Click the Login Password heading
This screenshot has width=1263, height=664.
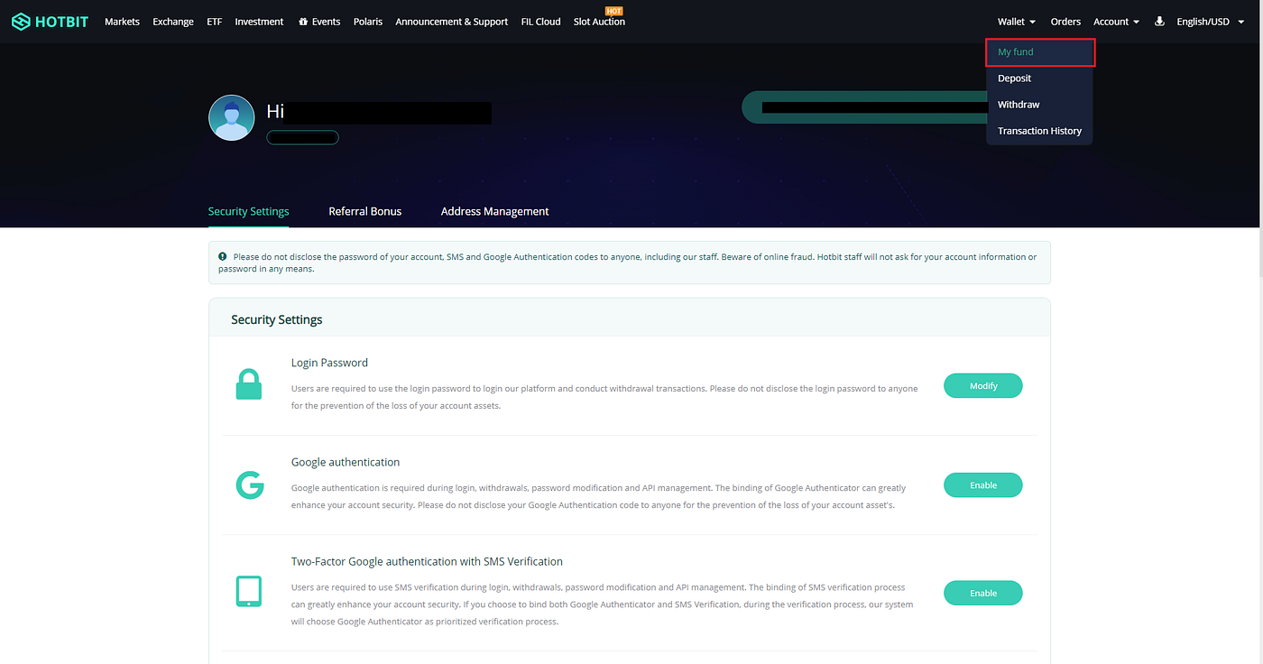pyautogui.click(x=329, y=363)
